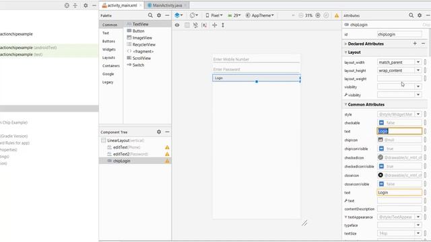Click the project panel target locate icon
The height and width of the screenshot is (242, 431).
pyautogui.click(x=67, y=5)
